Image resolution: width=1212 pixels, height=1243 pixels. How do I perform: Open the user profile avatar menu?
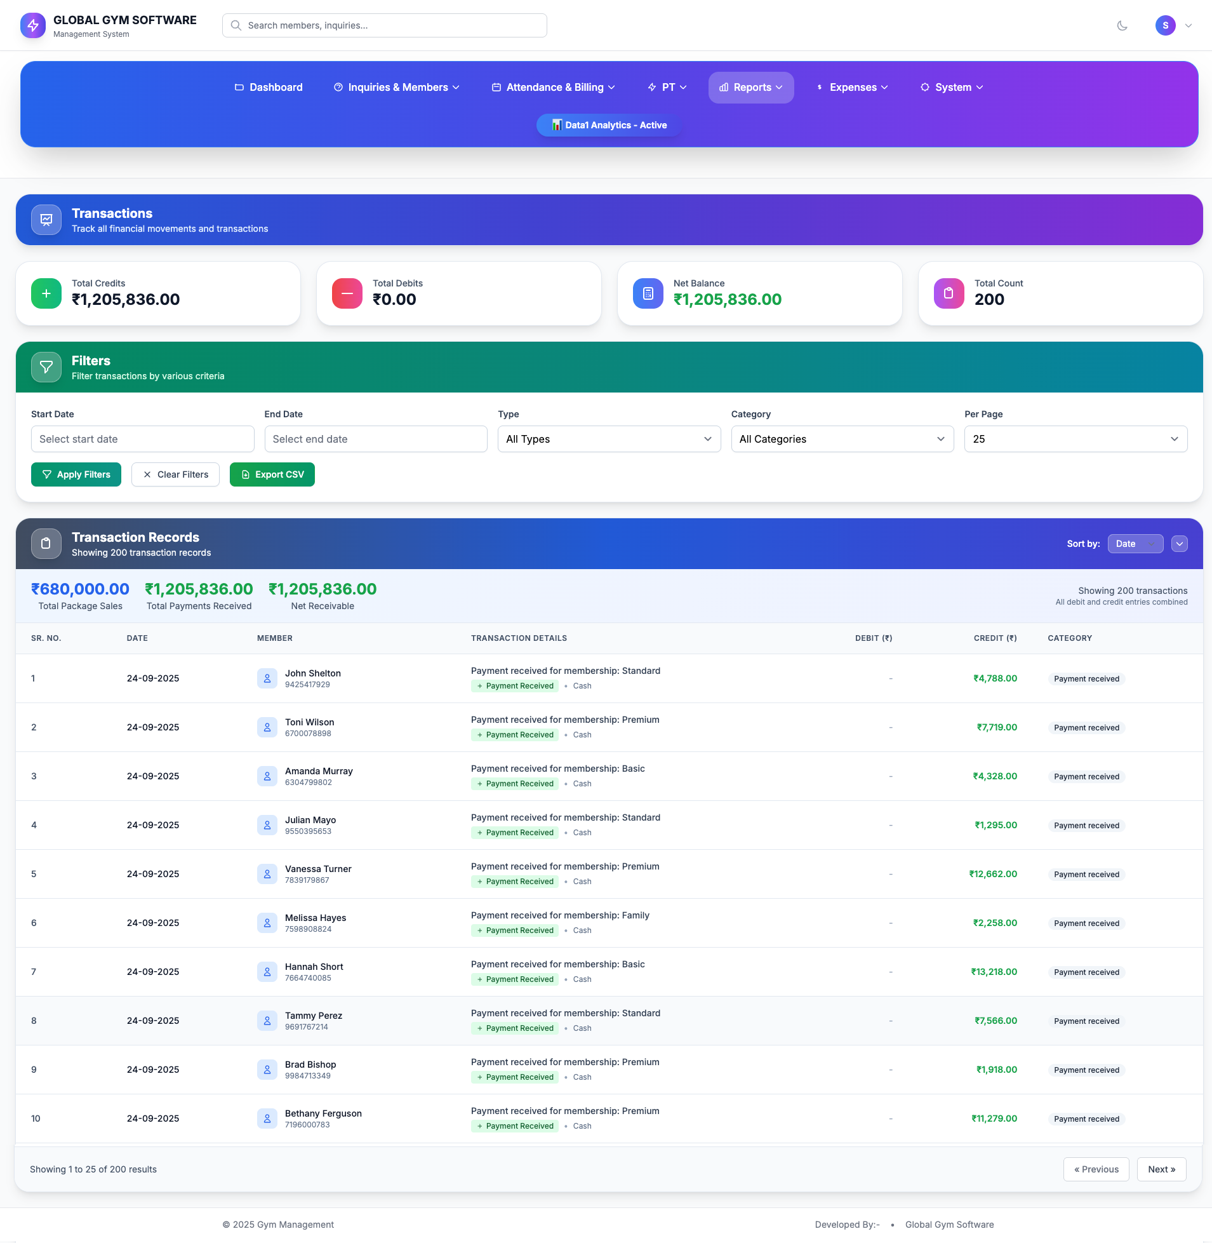pyautogui.click(x=1166, y=25)
